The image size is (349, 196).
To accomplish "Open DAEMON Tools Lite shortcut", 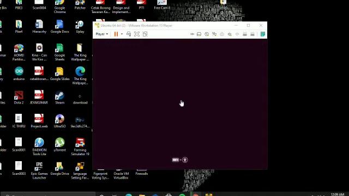I will pyautogui.click(x=39, y=147).
